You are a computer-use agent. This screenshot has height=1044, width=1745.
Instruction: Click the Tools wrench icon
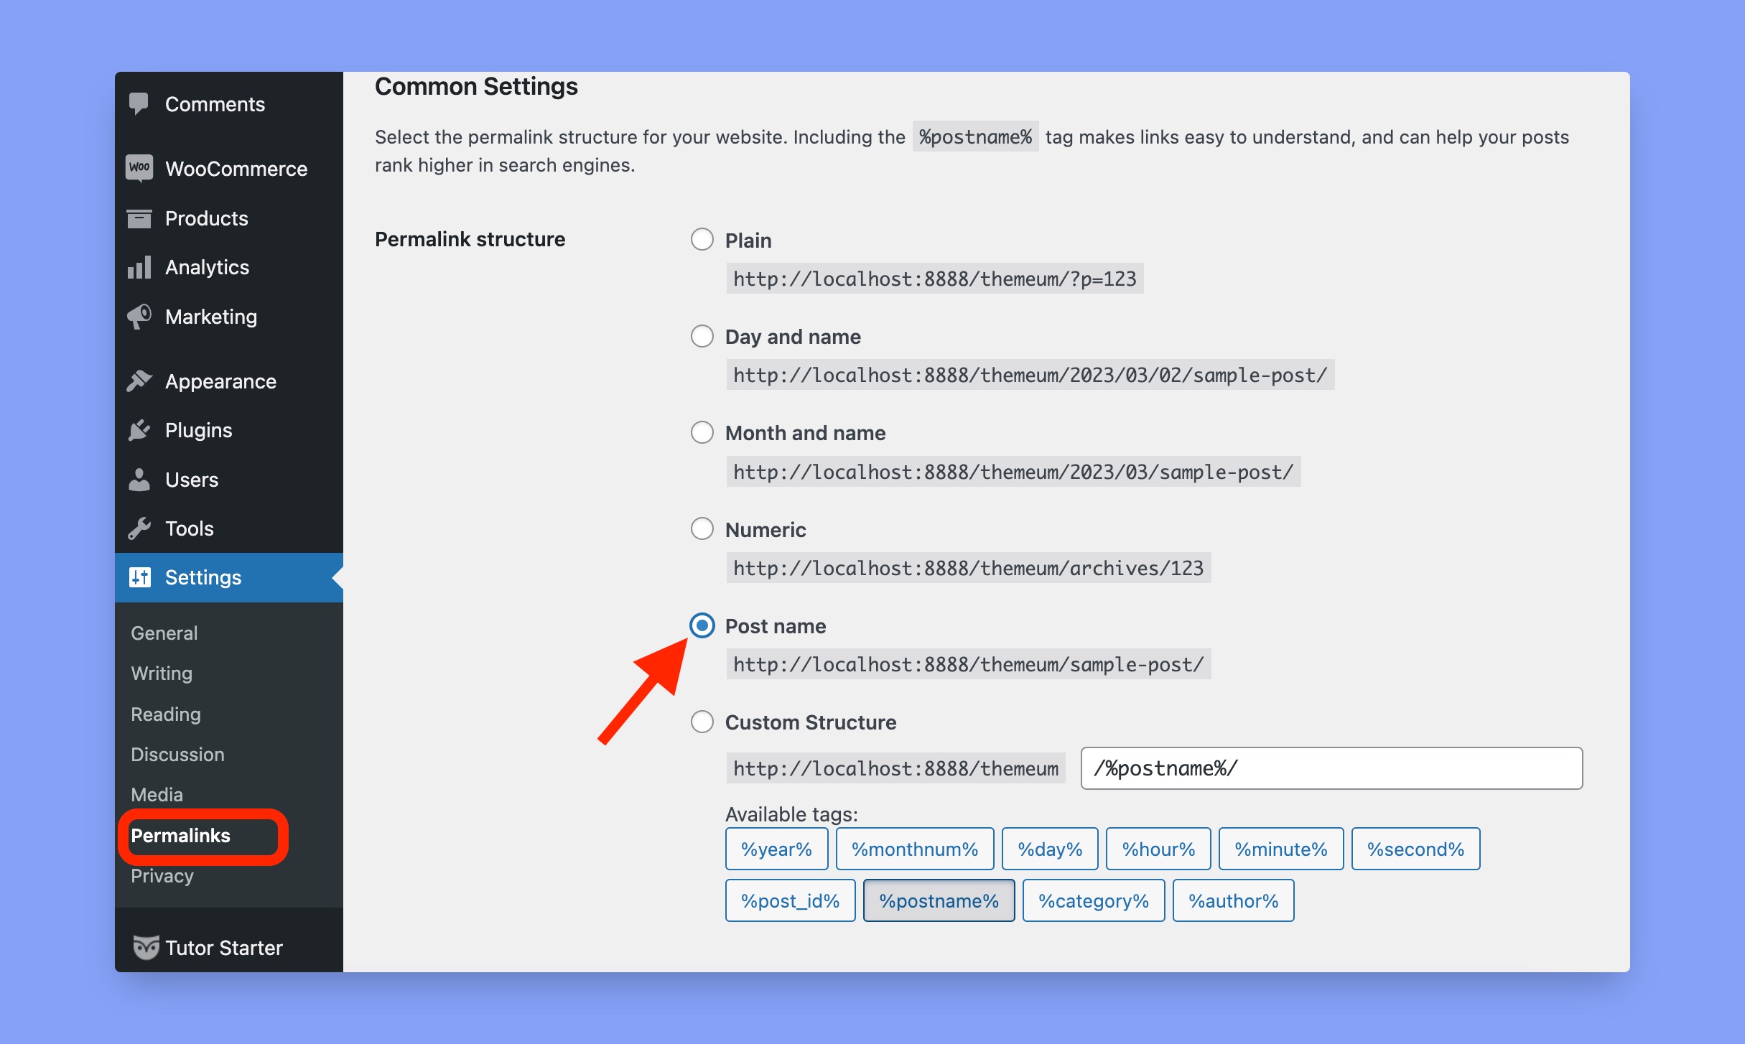(139, 528)
